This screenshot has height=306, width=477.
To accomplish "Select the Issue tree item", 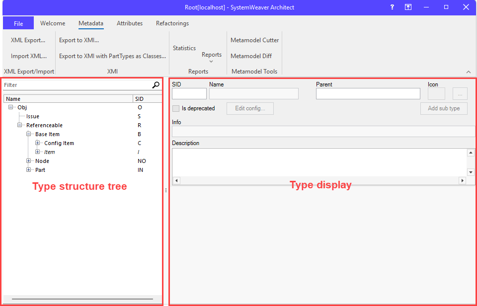I will pos(33,116).
